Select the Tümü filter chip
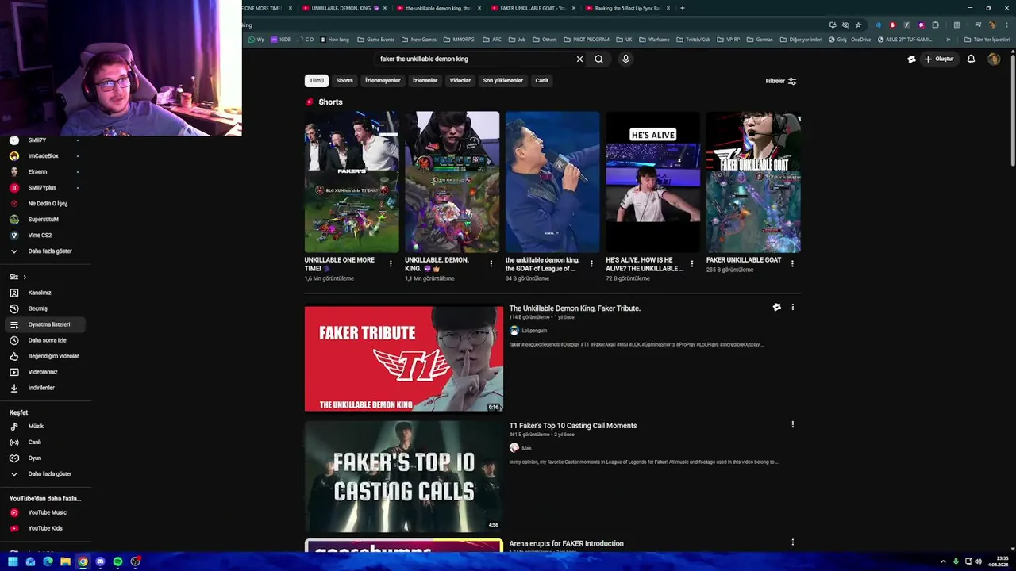 (317, 80)
